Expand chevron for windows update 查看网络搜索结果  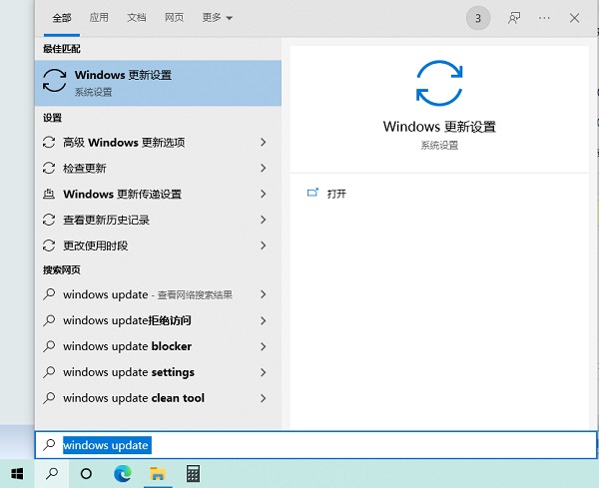(x=264, y=294)
